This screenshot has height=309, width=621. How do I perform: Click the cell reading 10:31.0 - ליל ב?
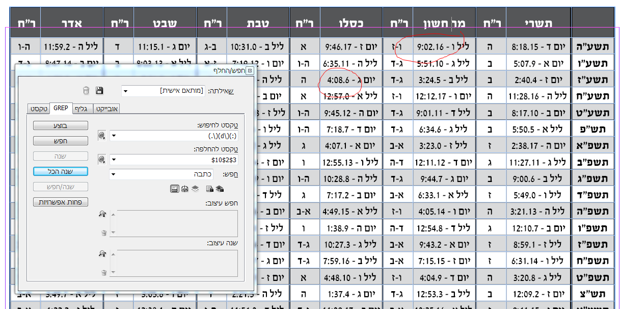(258, 47)
